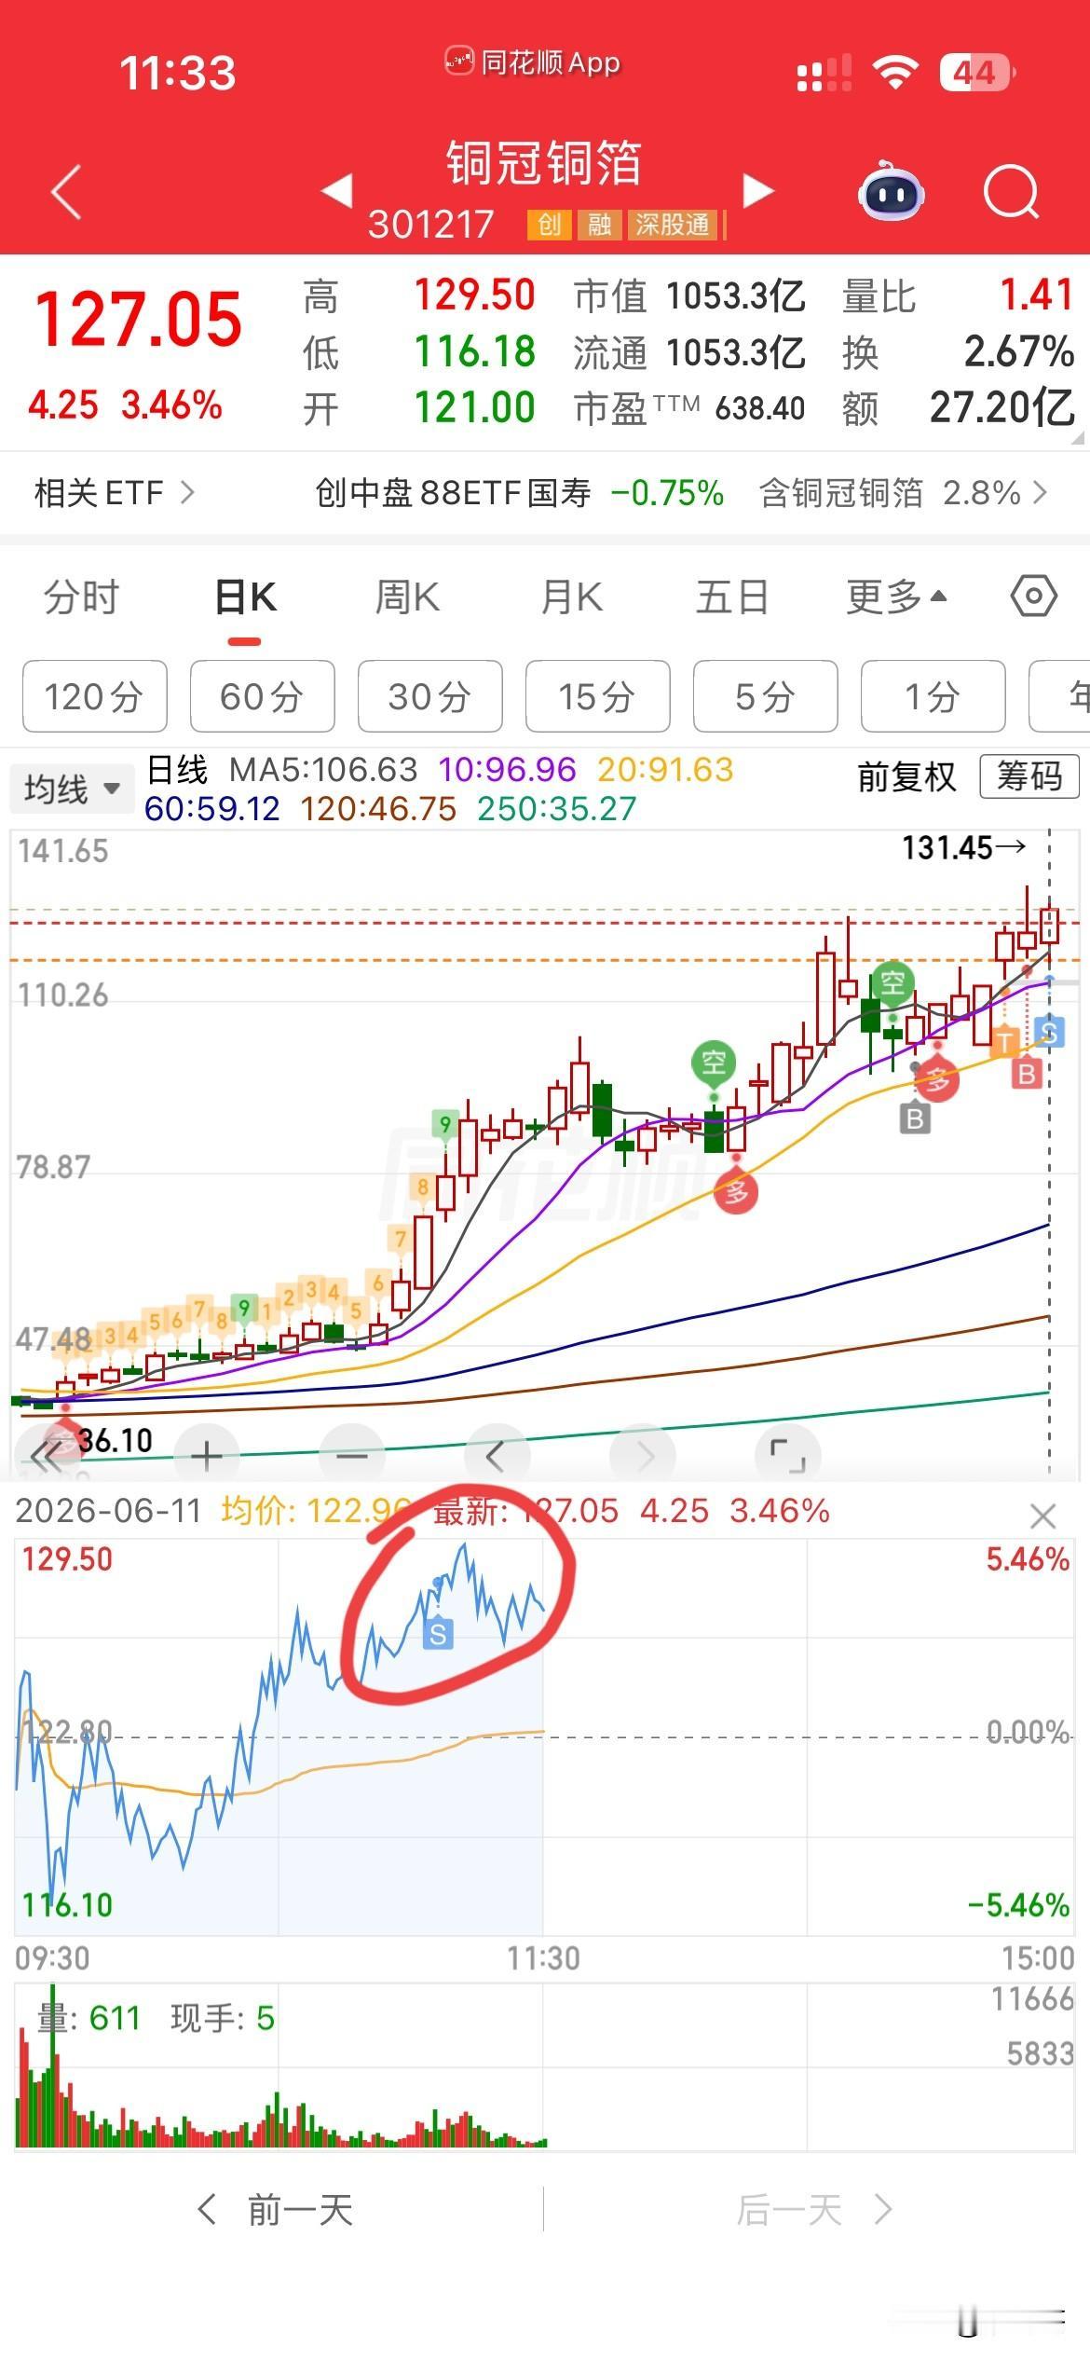Image resolution: width=1090 pixels, height=2360 pixels.
Task: Open the chart settings hexagon icon
Action: coord(1034,597)
